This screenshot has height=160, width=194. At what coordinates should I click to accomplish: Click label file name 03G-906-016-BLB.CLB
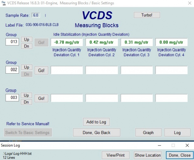pos(42,25)
